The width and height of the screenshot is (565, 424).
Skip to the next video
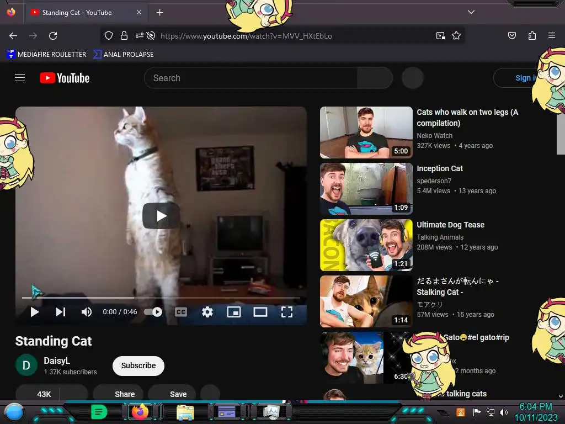pyautogui.click(x=61, y=312)
